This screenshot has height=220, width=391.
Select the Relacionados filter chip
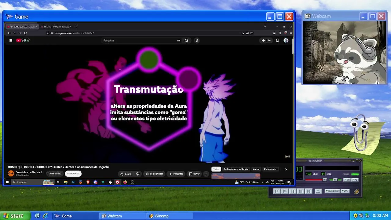coord(271,169)
